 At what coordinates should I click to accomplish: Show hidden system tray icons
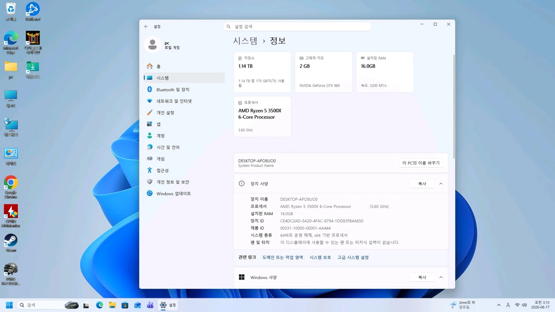(499, 305)
